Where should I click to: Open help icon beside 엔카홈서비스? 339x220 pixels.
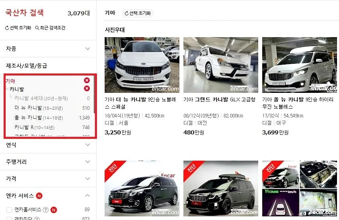click(45, 210)
